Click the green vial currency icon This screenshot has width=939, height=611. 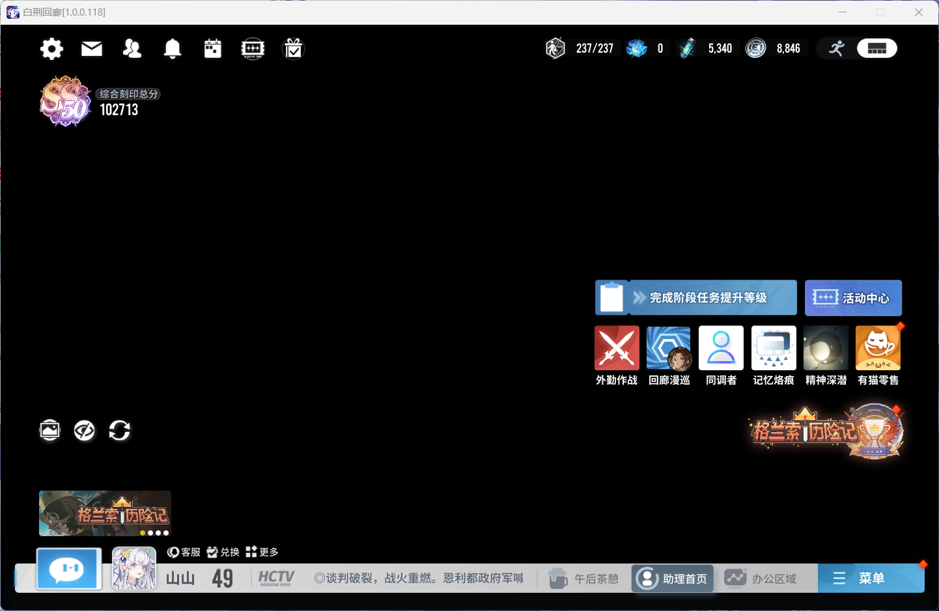pos(687,48)
